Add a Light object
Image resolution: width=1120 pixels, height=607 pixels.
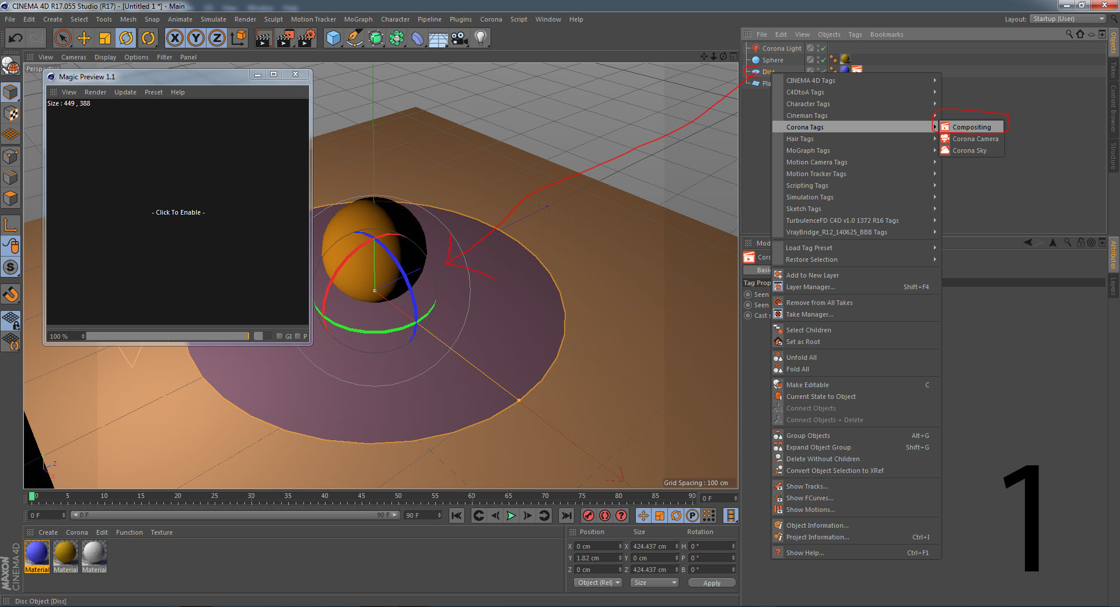tap(480, 38)
